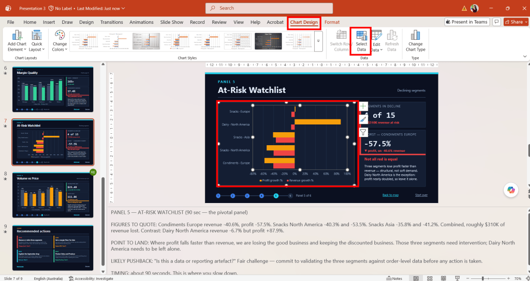Click the At-Risk Watchlist slide title
This screenshot has width=530, height=281.
point(252,90)
